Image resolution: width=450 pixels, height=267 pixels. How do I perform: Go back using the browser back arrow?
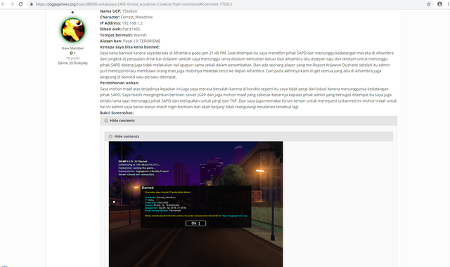(3, 4)
